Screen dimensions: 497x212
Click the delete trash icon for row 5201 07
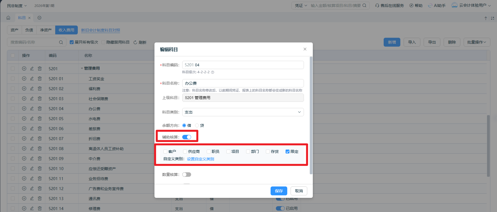pos(40,138)
